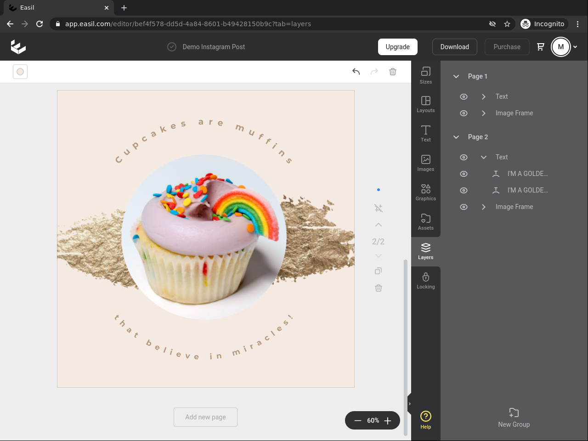The width and height of the screenshot is (588, 441).
Task: Select curved text 'that believe in miracles!'
Action: pos(204,338)
